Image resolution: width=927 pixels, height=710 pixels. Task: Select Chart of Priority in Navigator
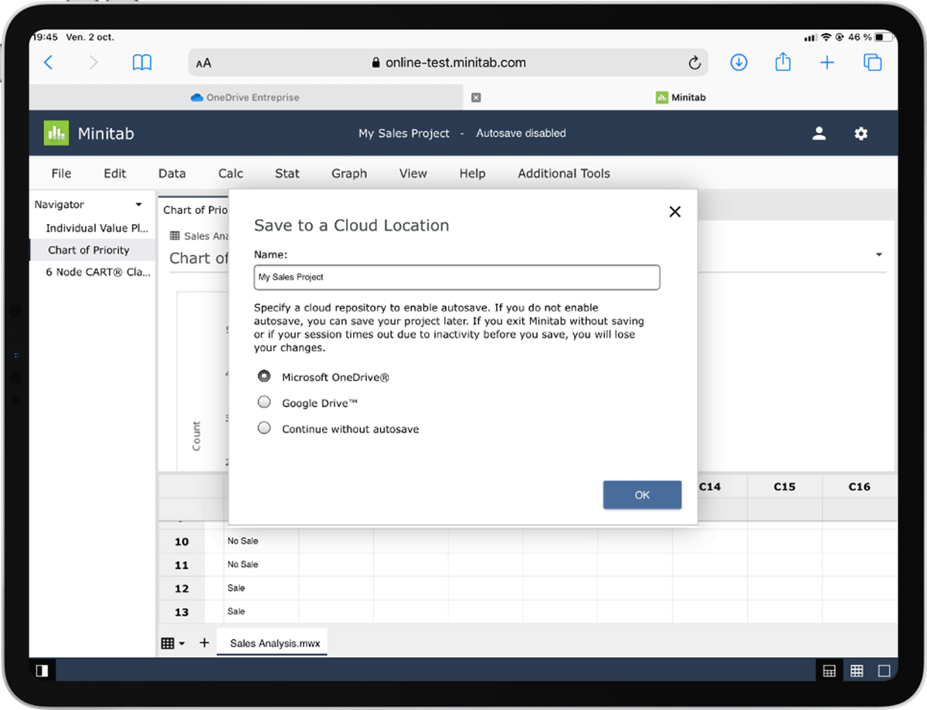click(90, 250)
